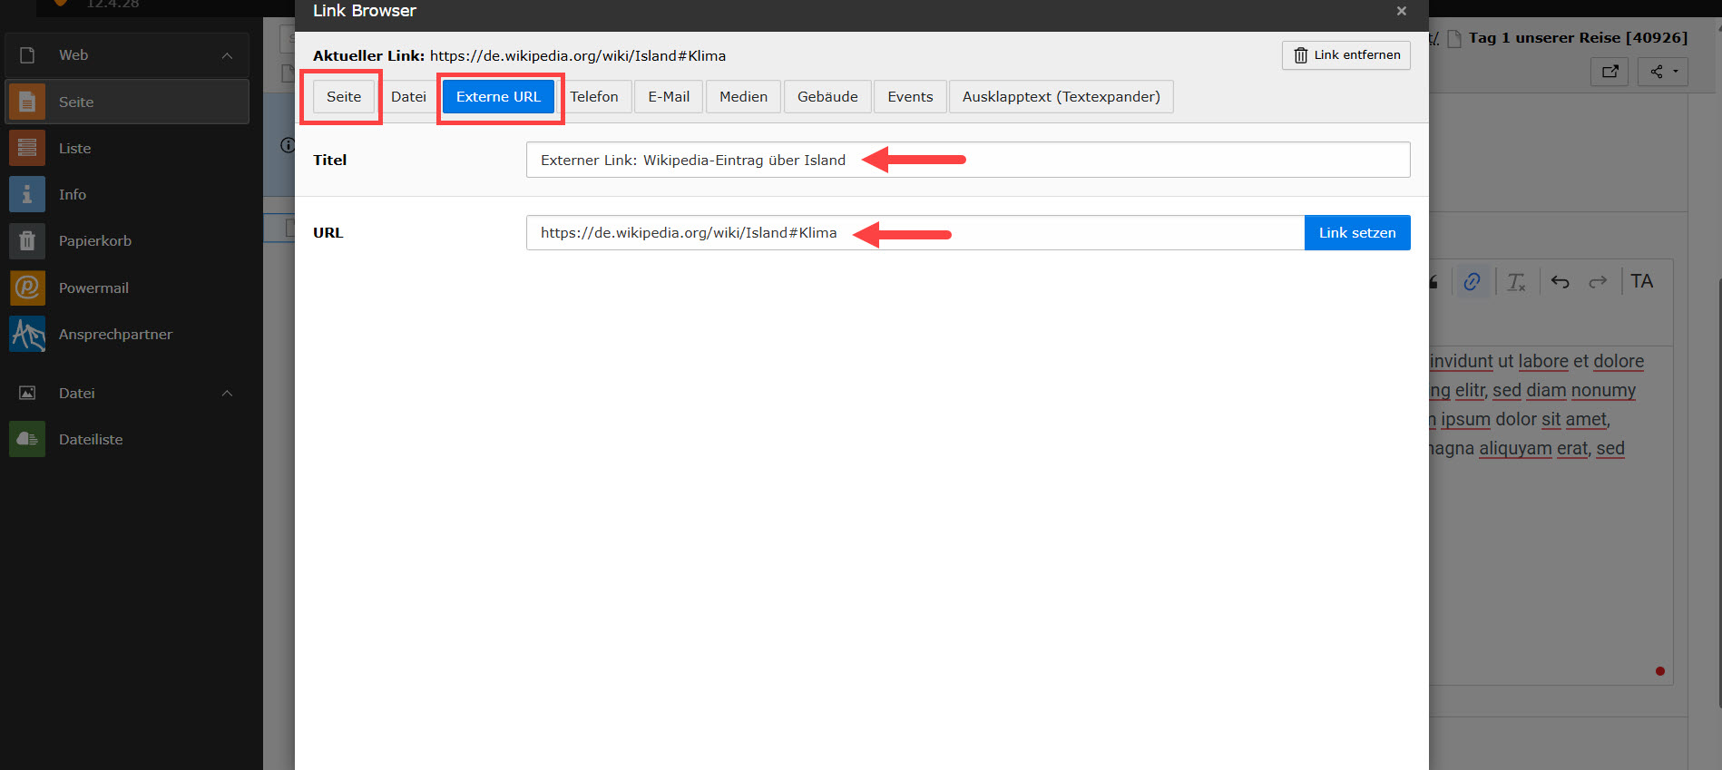The width and height of the screenshot is (1722, 770).
Task: Click the open in new window icon
Action: tap(1609, 72)
